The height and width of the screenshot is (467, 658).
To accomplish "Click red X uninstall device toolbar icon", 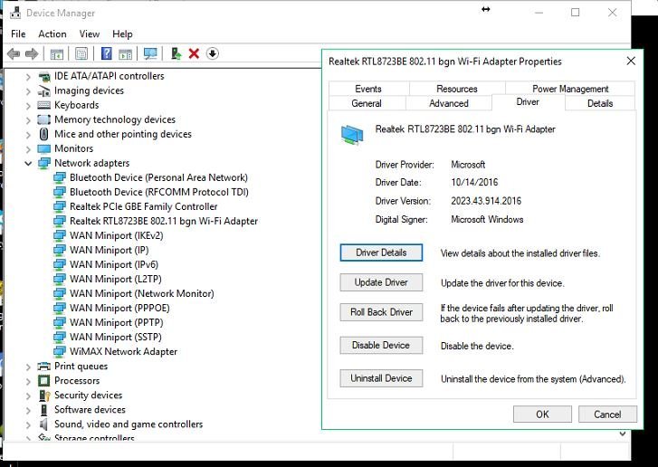I will [194, 53].
